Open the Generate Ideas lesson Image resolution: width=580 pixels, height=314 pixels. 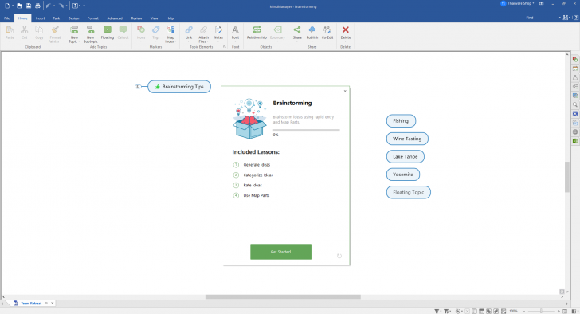257,165
